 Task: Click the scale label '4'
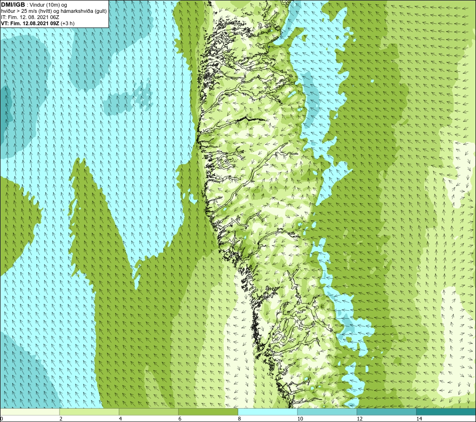pos(120,419)
